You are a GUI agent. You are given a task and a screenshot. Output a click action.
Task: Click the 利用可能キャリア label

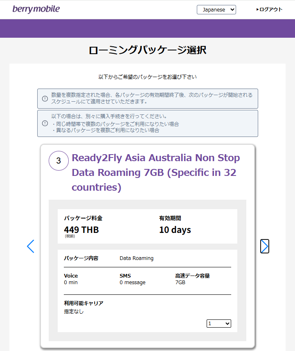pos(83,303)
